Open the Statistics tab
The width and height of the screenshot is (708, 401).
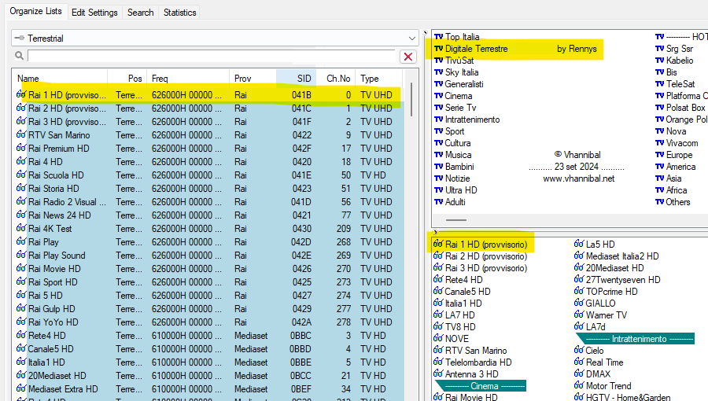[179, 13]
